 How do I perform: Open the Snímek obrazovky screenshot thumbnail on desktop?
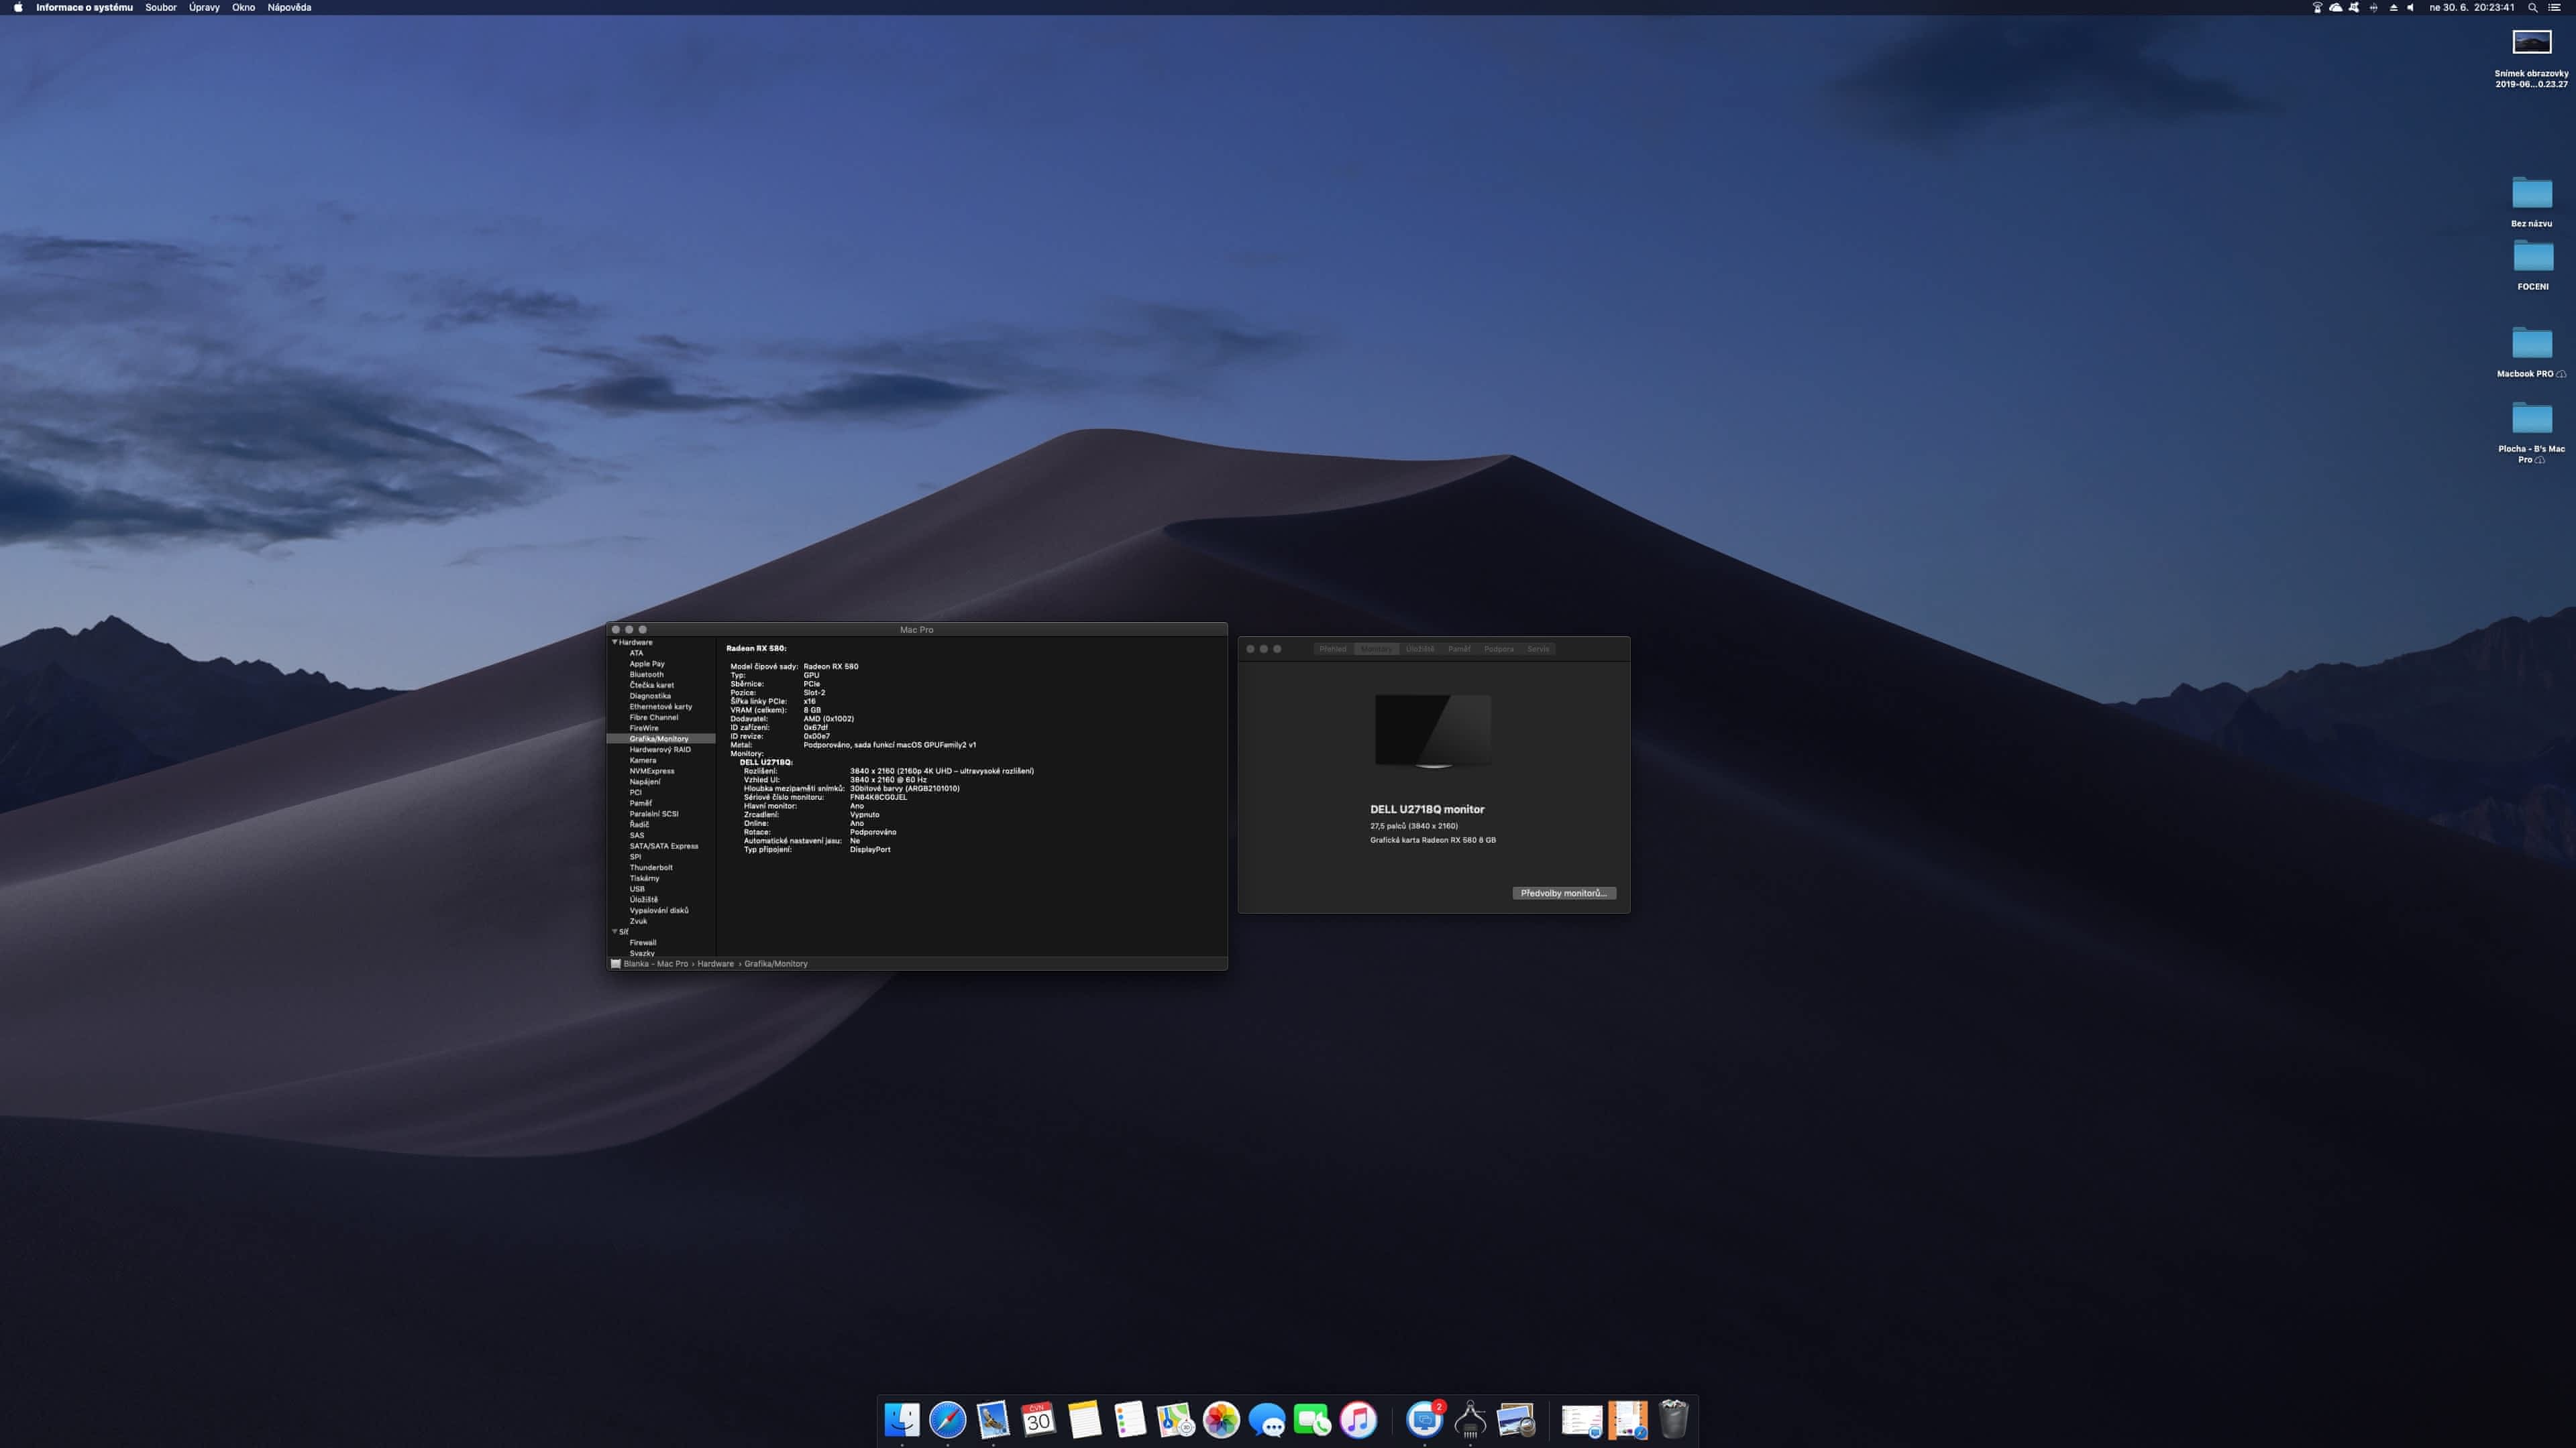click(2531, 43)
